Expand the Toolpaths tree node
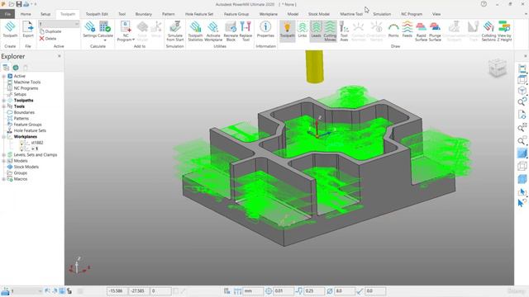This screenshot has width=529, height=297. 3,101
